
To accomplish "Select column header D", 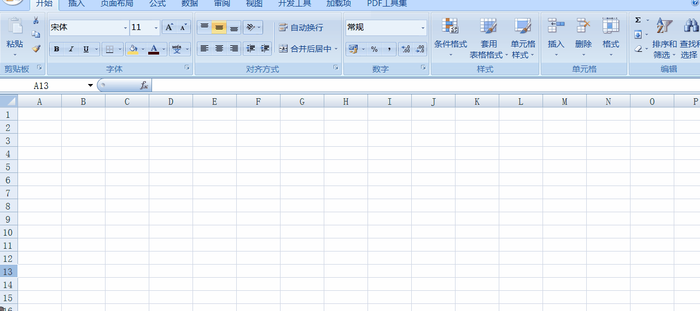I will point(171,101).
